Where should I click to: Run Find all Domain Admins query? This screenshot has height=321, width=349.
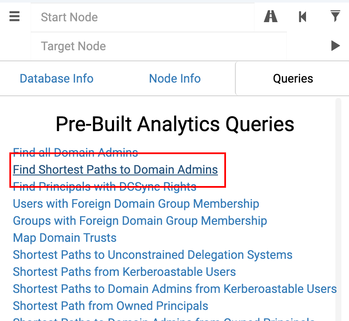click(75, 152)
